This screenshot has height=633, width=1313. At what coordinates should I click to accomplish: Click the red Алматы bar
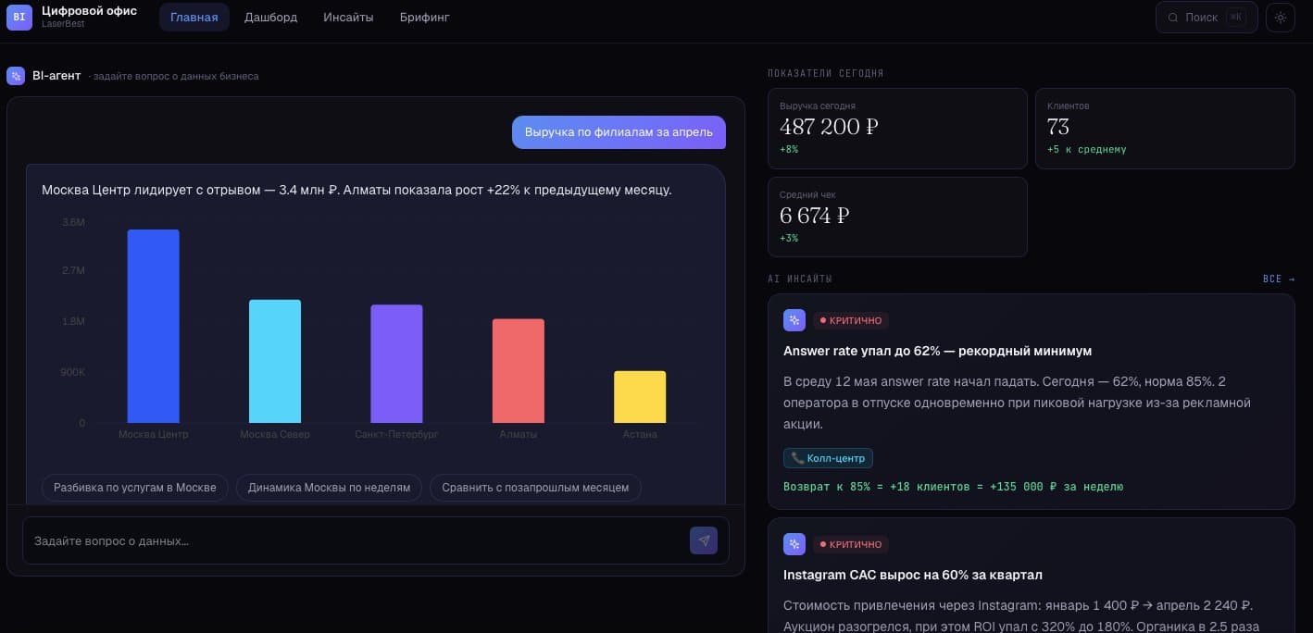pos(519,371)
